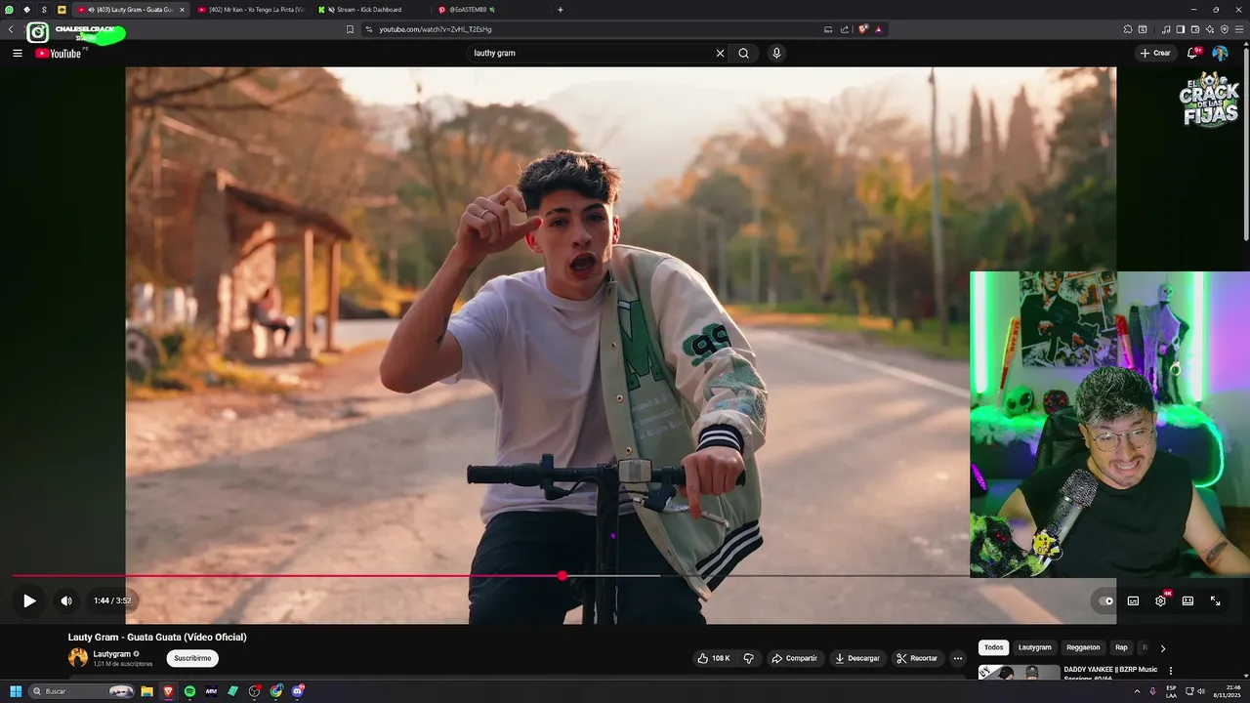1250x703 pixels.
Task: Click the Compartir share button
Action: pos(795,658)
